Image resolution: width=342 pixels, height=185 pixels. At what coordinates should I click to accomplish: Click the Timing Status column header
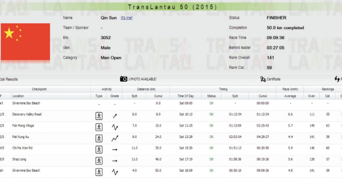coord(211,96)
